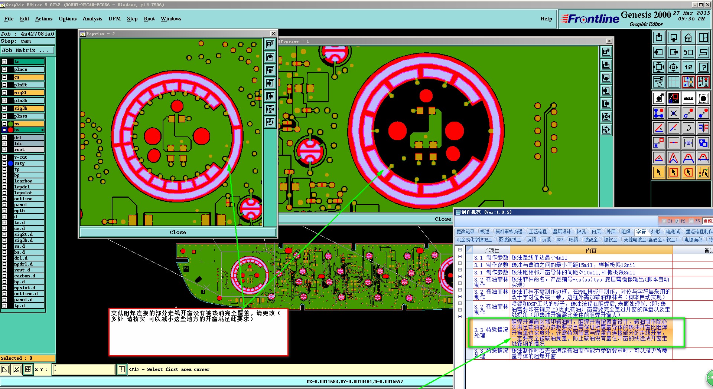Click Close button of Popview 1
The width and height of the screenshot is (713, 389).
coord(443,219)
